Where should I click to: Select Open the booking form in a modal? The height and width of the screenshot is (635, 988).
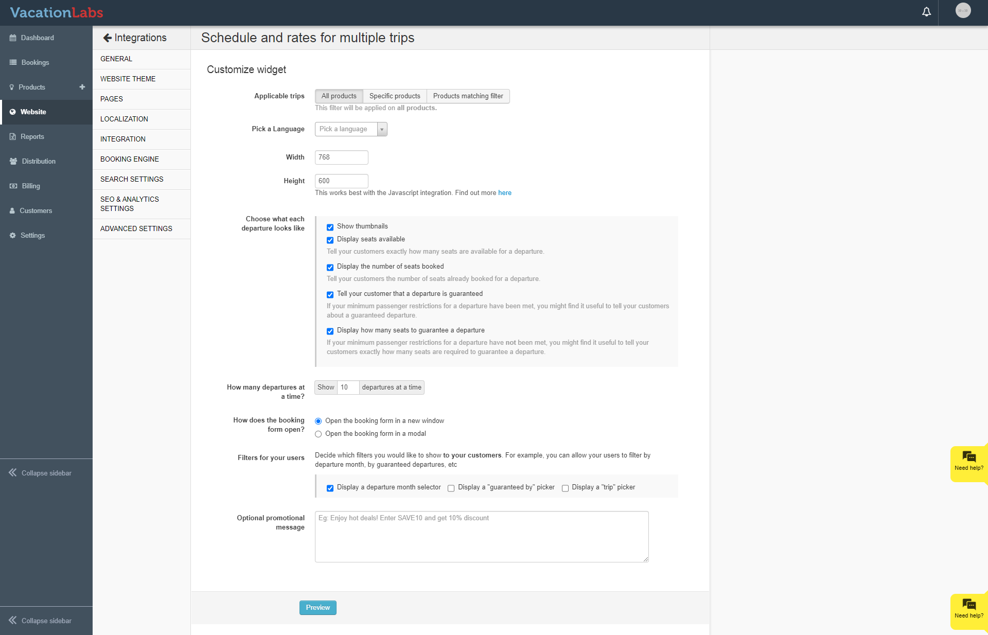(318, 434)
